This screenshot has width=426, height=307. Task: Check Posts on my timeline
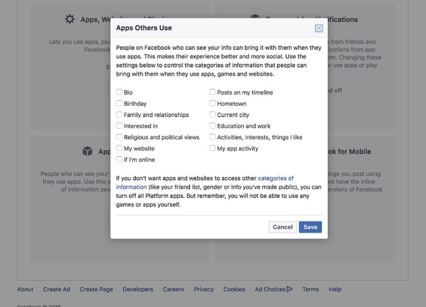point(212,92)
